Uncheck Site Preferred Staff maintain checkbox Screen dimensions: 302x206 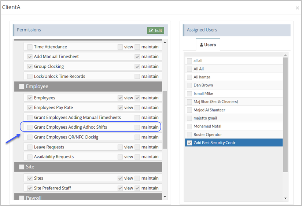(x=137, y=188)
